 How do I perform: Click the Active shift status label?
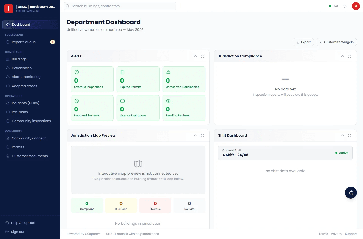[x=342, y=153]
